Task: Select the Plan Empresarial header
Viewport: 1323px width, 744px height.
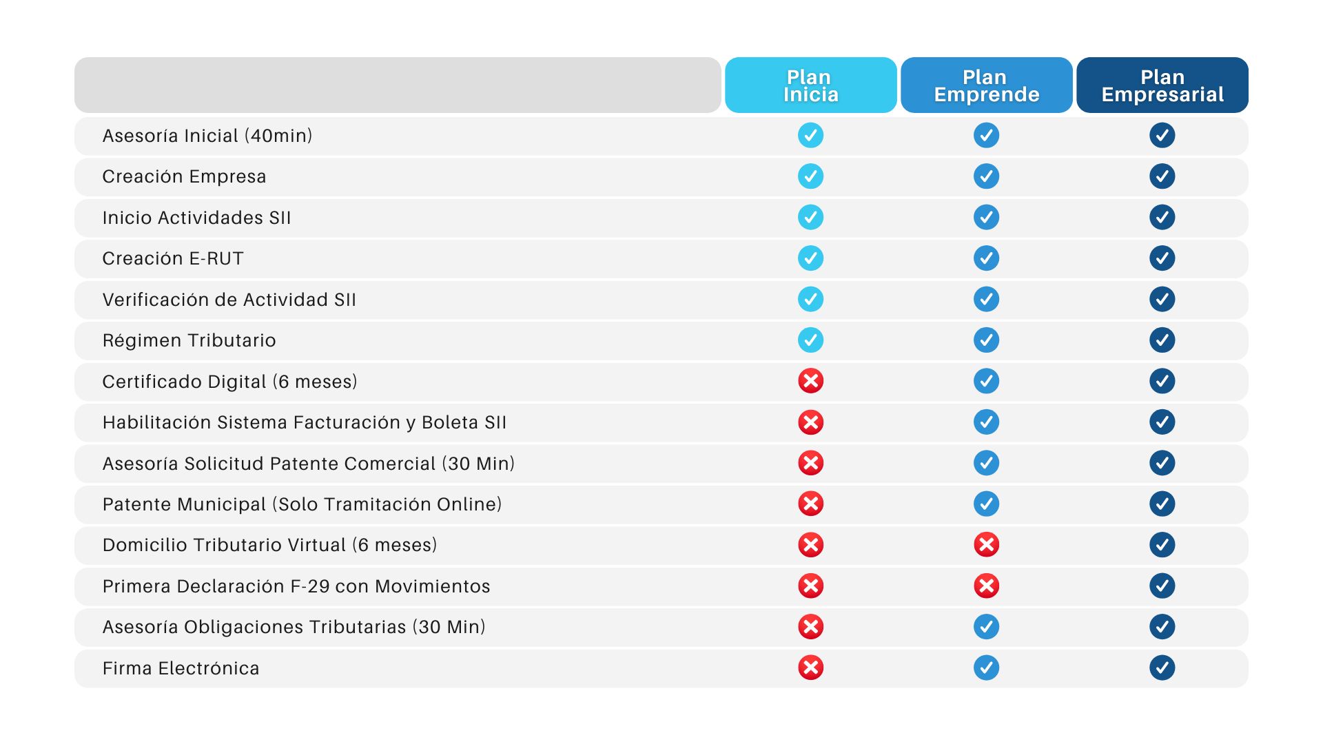Action: (1162, 85)
